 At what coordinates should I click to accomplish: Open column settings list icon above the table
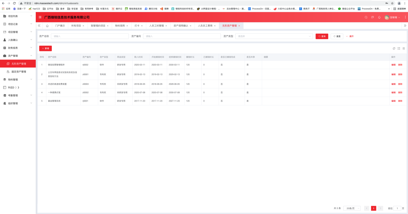pyautogui.click(x=403, y=49)
